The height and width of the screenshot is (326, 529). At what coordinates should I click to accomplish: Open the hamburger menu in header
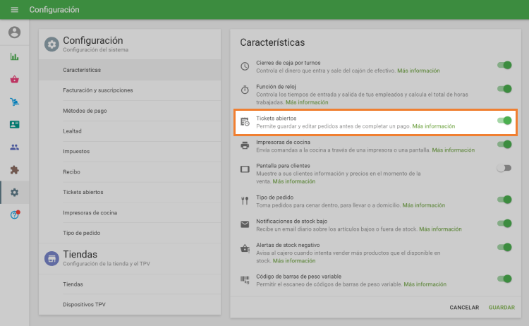coord(14,10)
